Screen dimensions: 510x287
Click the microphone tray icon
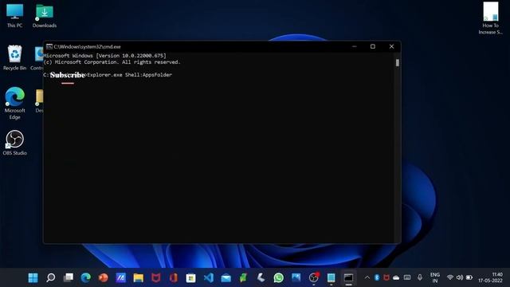(x=420, y=277)
